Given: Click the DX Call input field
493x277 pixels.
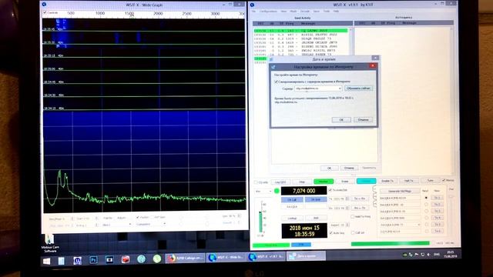Looking at the screenshot, I should [292, 207].
